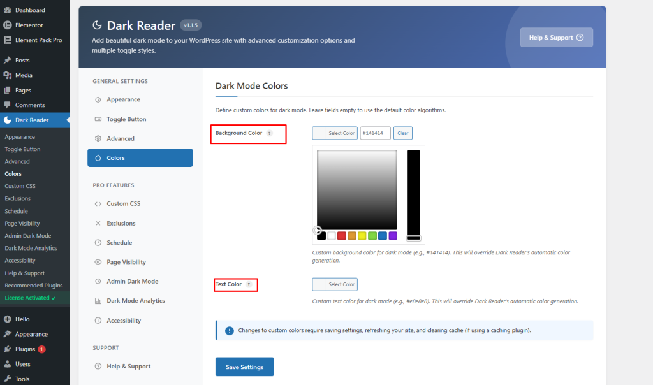The image size is (653, 385).
Task: Click the Dark Mode Analytics chart icon
Action: tap(98, 300)
